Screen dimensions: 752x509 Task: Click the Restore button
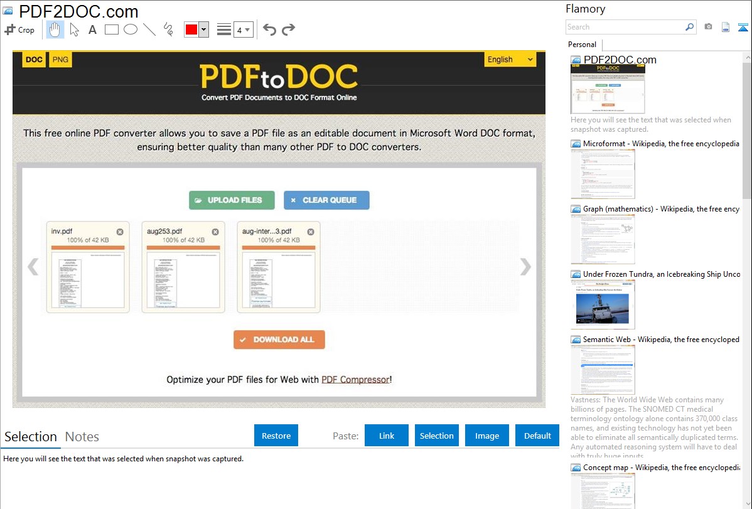point(276,436)
